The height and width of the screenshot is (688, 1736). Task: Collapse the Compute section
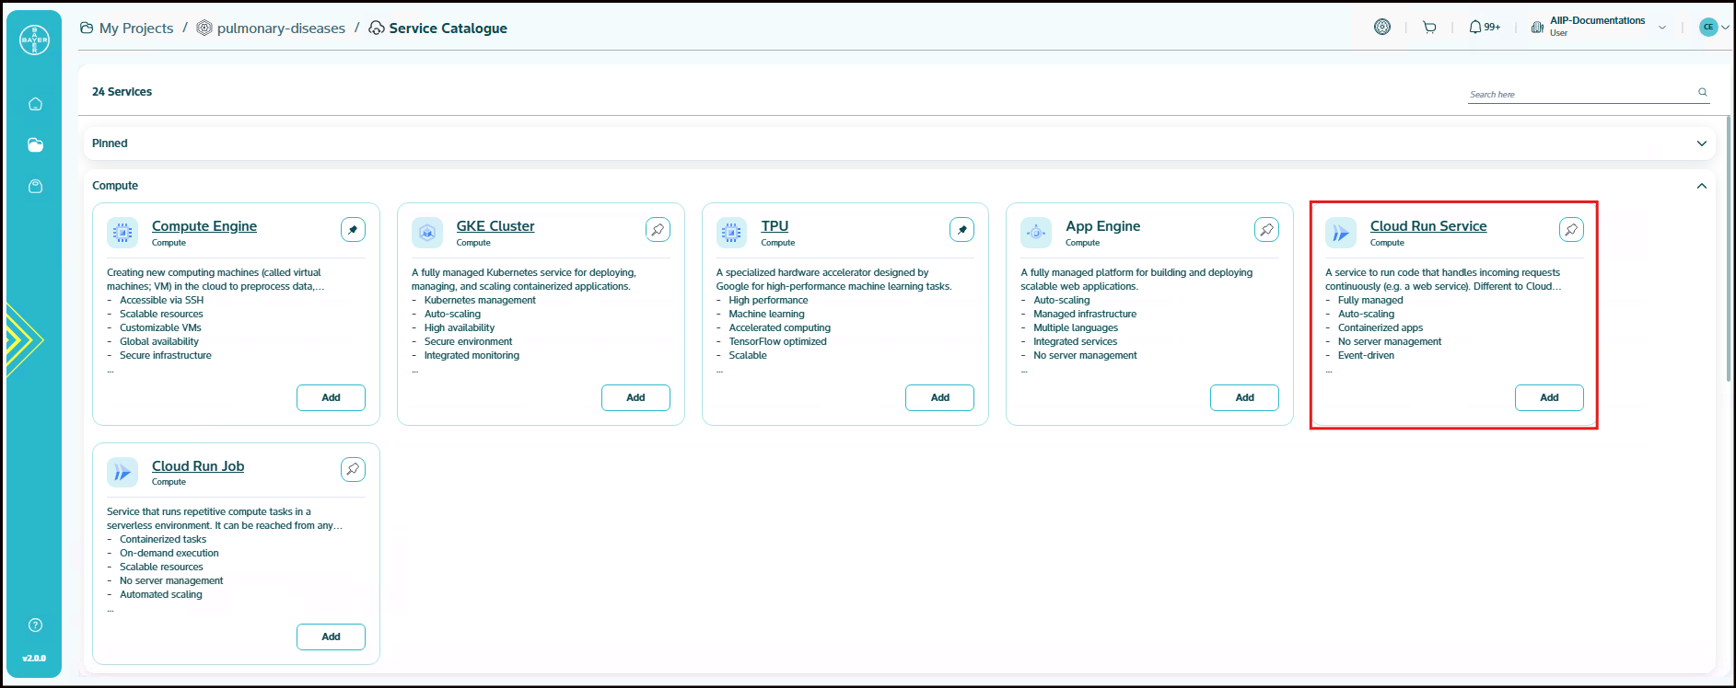(1701, 186)
